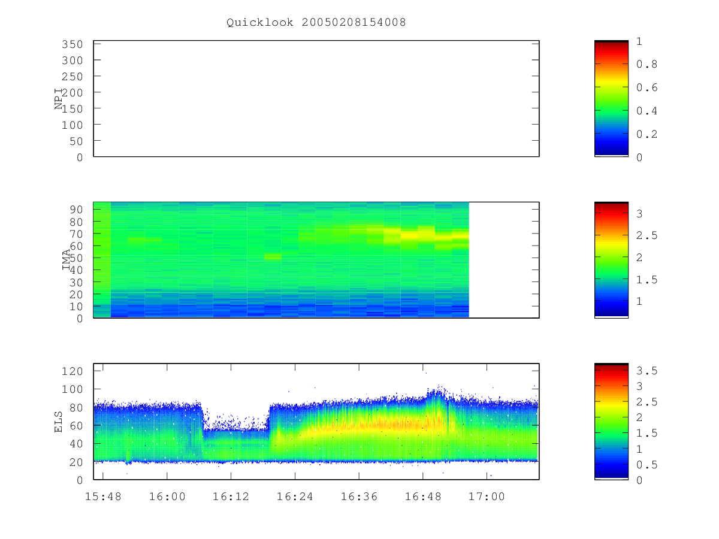Image resolution: width=719 pixels, height=539 pixels.
Task: Click the ELS y-axis label
Action: 59,422
